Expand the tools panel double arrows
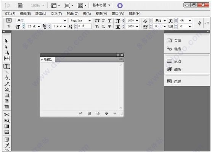212x152 pixels. (4, 31)
